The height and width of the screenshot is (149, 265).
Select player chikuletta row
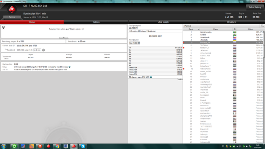(223, 40)
